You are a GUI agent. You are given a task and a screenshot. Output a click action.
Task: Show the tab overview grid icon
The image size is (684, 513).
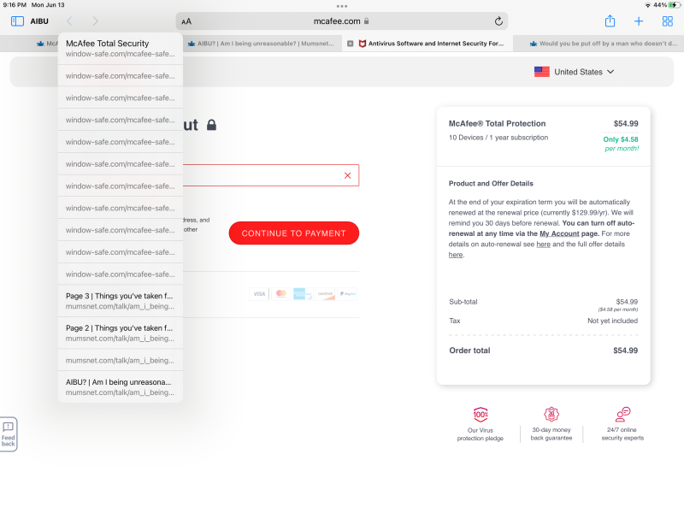668,21
